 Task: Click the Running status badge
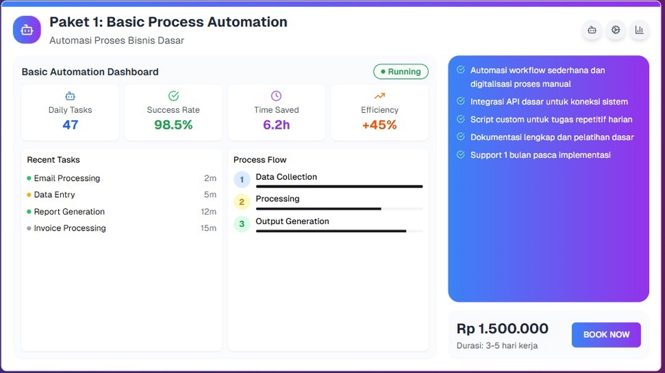(401, 72)
